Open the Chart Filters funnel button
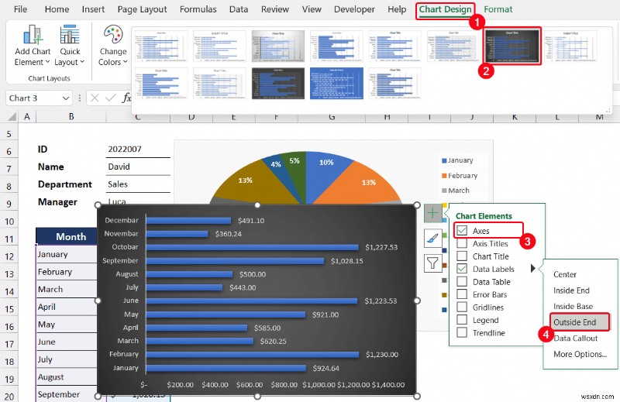Screen dimensions: 620x402 [433, 263]
